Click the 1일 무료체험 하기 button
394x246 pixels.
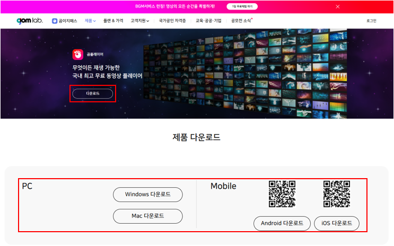coord(242,6)
